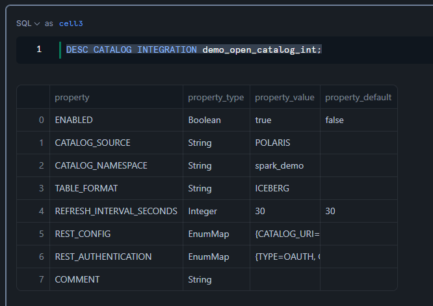Select the COMMENT property cell
433x306 pixels.
pyautogui.click(x=116, y=279)
